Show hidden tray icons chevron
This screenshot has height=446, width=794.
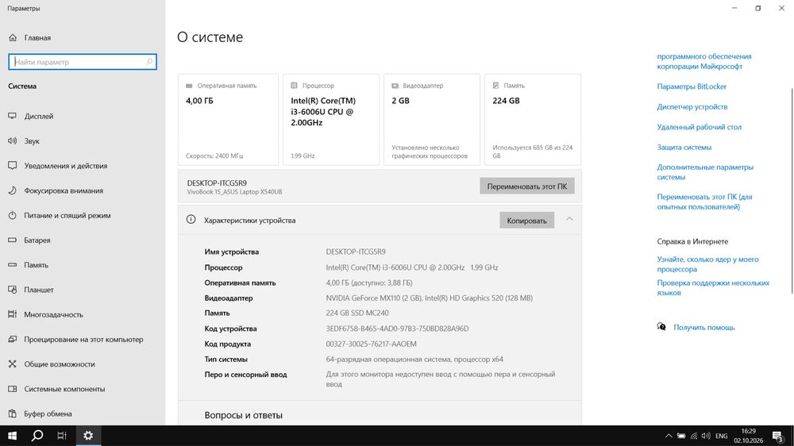click(669, 436)
